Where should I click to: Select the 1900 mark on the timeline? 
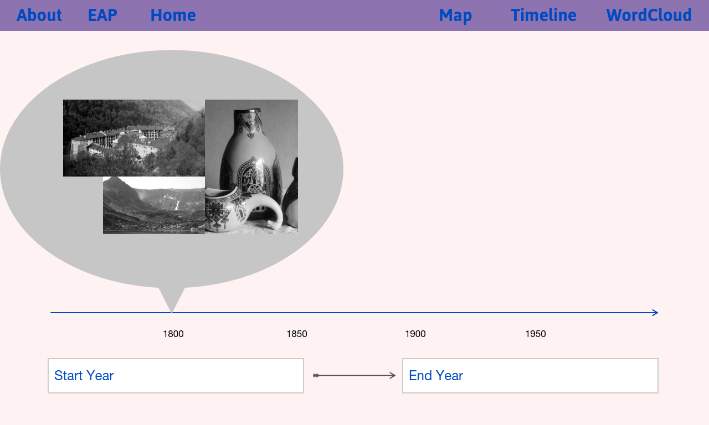[415, 334]
